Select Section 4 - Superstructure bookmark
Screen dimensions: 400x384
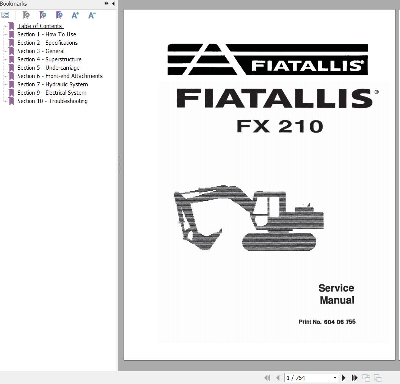(49, 59)
